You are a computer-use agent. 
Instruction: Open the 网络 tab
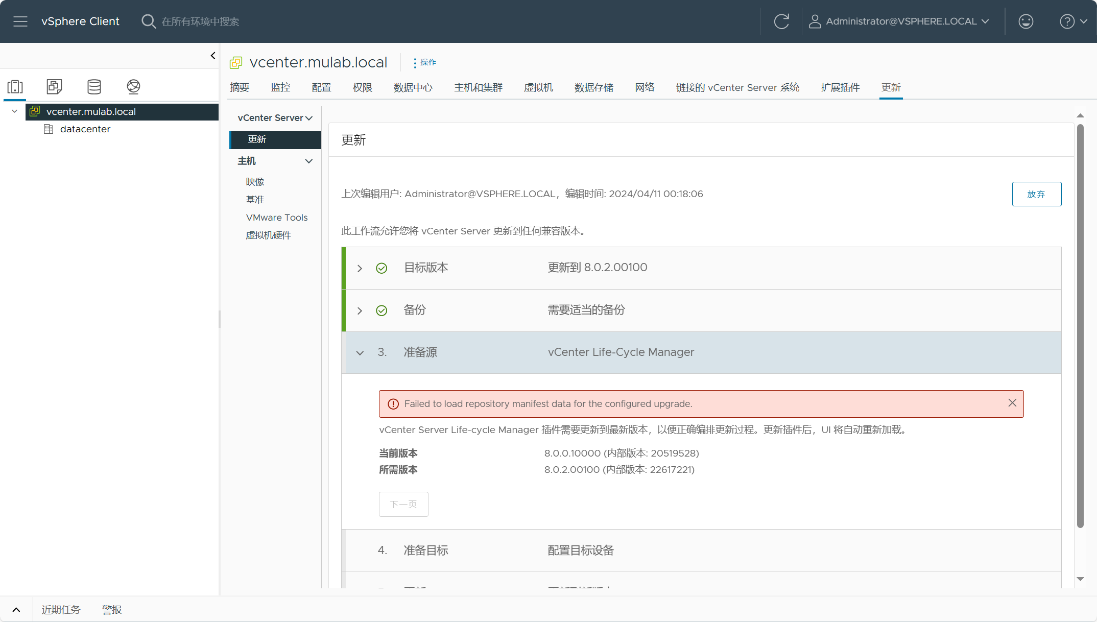point(645,87)
